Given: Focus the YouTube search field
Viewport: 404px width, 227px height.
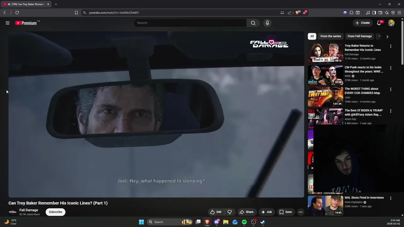Looking at the screenshot, I should (190, 23).
